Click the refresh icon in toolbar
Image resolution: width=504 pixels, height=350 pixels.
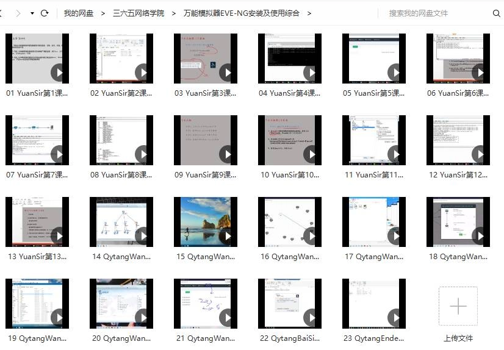[45, 13]
